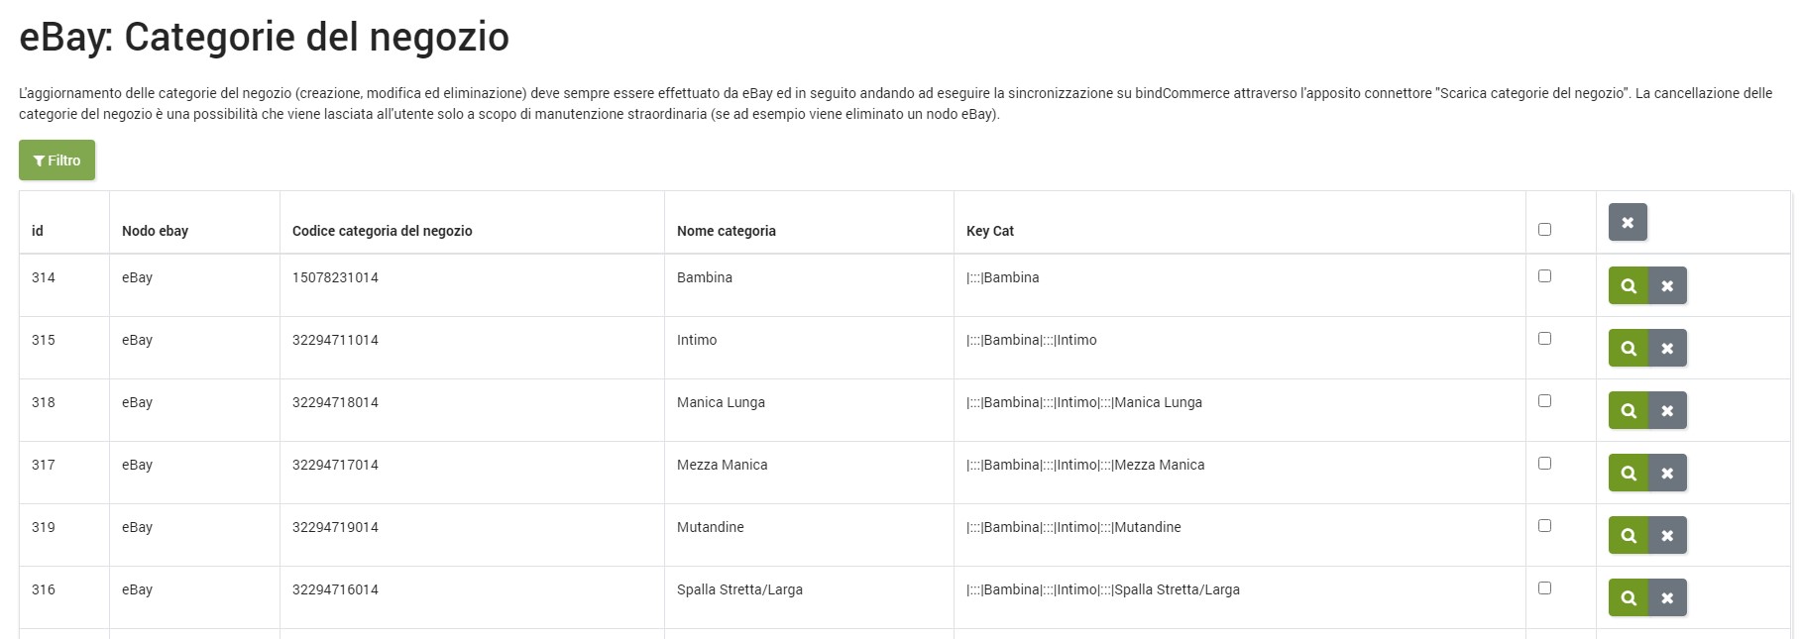Open details for Spalla Stretta/Larga

point(1628,597)
